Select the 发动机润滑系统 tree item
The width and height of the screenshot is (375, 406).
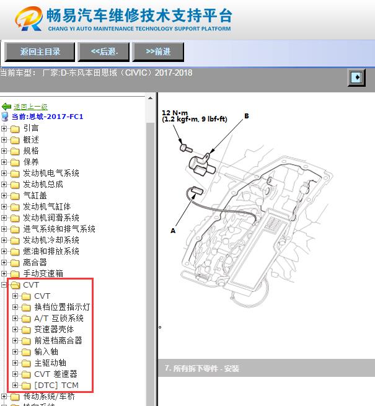point(51,218)
